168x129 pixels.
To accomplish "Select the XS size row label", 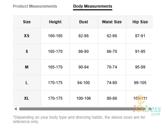I will point(27,36).
